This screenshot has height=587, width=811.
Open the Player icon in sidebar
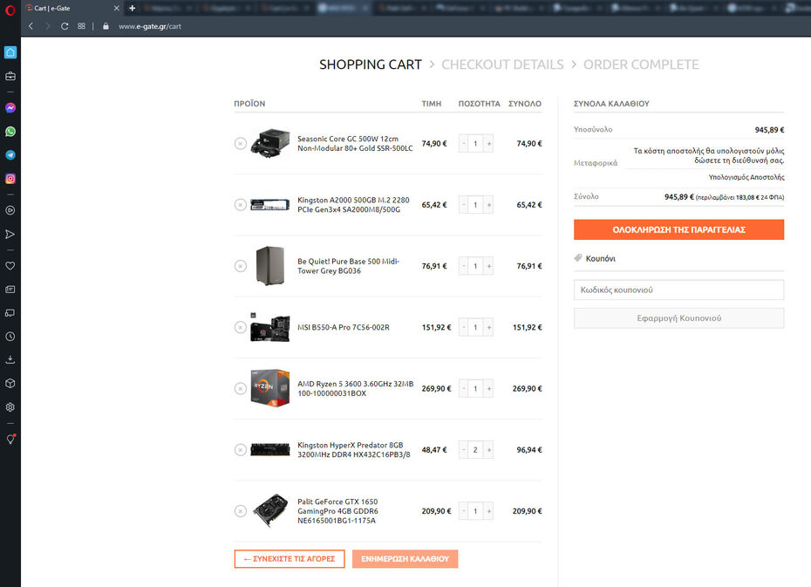point(10,210)
